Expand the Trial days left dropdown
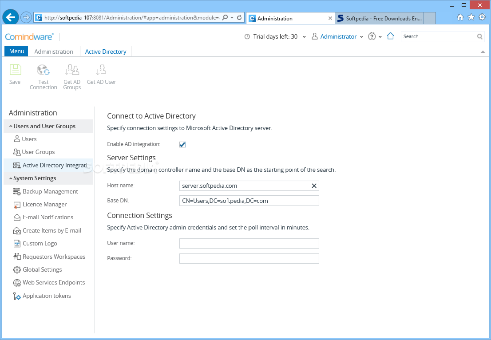This screenshot has width=491, height=340. click(304, 37)
